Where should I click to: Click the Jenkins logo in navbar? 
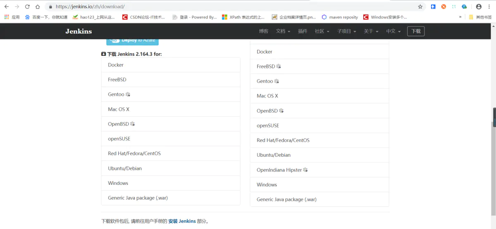tap(79, 31)
